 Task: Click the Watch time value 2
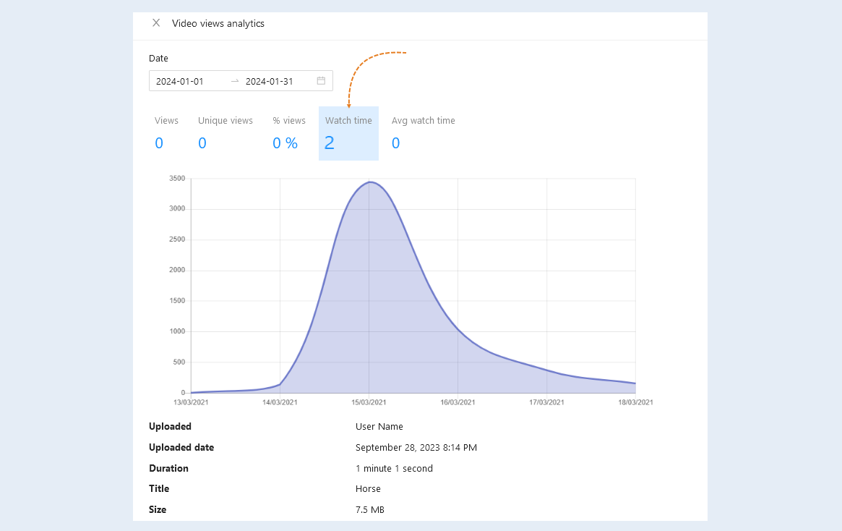(329, 143)
